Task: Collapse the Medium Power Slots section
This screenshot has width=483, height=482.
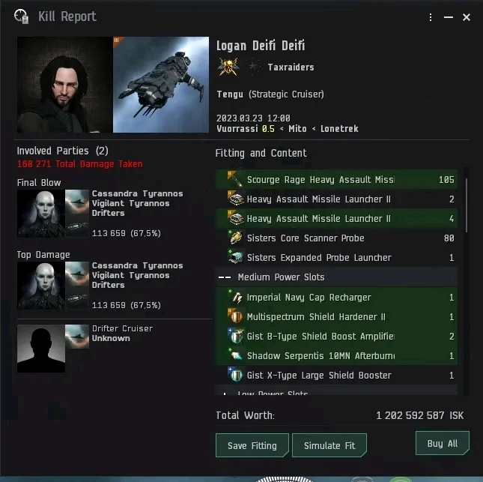Action: [225, 277]
